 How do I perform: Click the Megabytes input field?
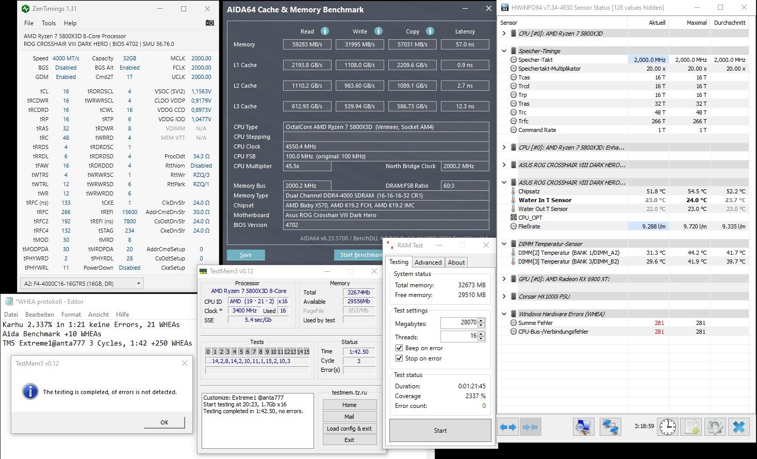(x=459, y=322)
